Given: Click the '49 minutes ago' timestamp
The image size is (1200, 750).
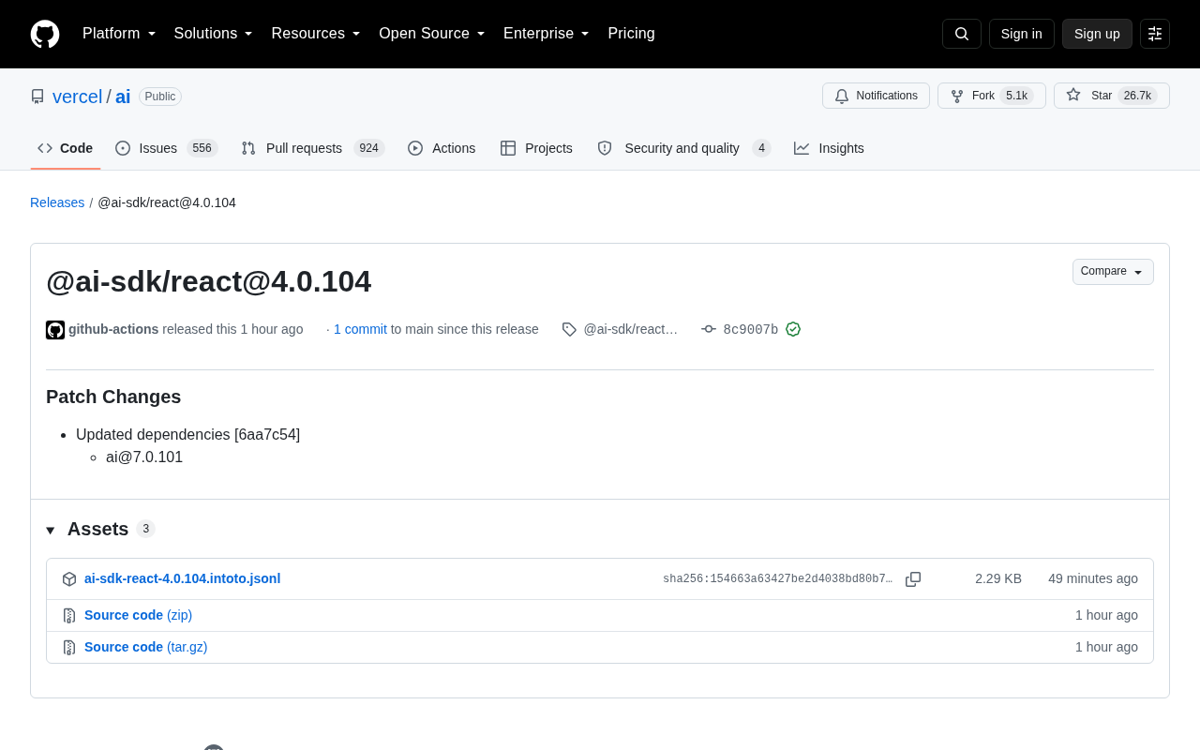Looking at the screenshot, I should click(1093, 578).
